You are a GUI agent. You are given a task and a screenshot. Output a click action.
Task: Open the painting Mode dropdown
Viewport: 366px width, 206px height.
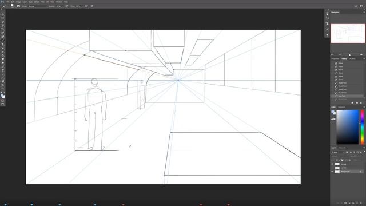(37, 6)
